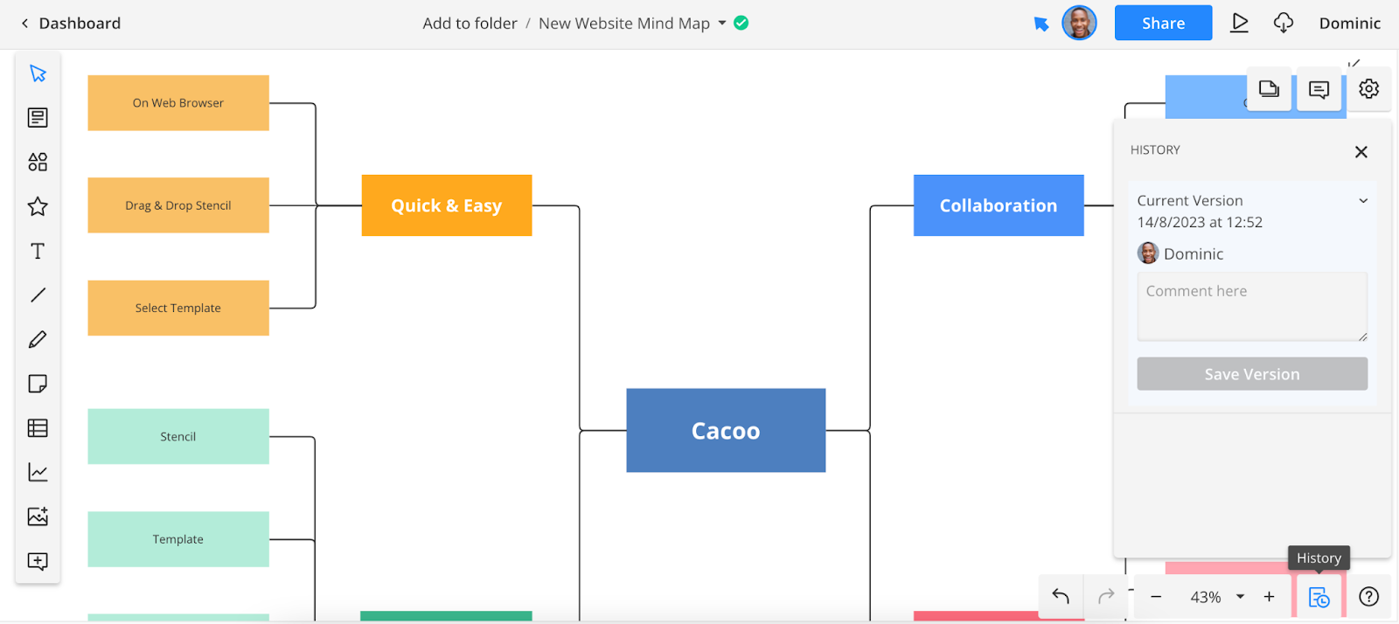Open the help question mark icon

(1369, 597)
